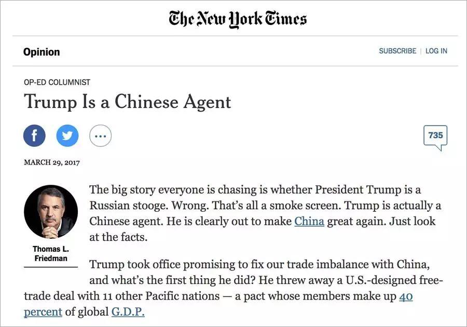Share the article on Twitter

pos(67,135)
